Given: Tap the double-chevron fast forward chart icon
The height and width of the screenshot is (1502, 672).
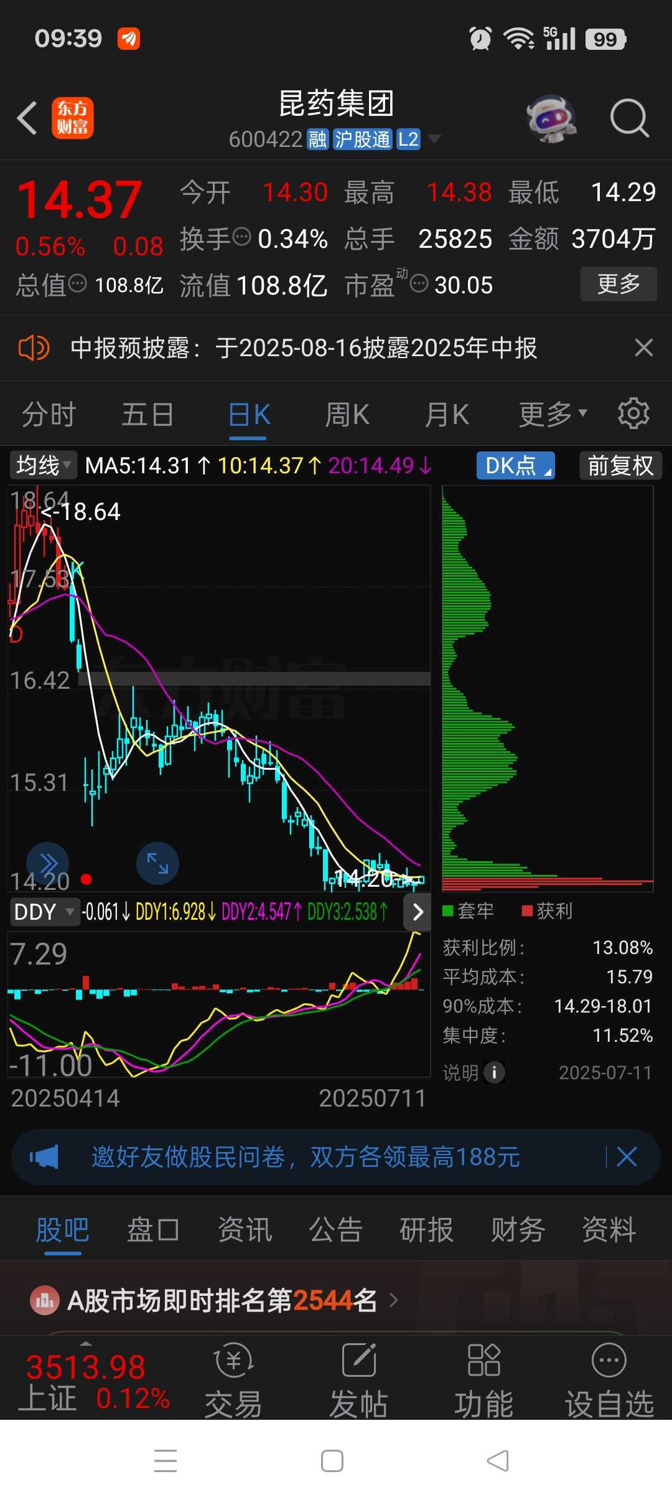Looking at the screenshot, I should point(48,864).
